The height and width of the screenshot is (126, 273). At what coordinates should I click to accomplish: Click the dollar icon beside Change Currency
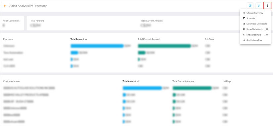tap(244, 13)
